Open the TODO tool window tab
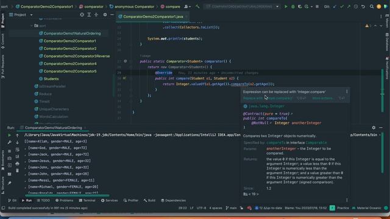Screen dimensions: 390x219 click(43, 200)
